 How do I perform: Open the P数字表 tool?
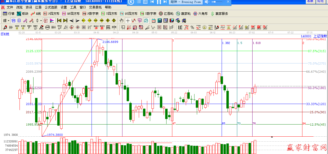pyautogui.click(x=90, y=13)
